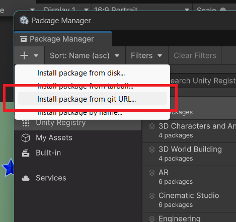Click the plus add-package button
Screen dimensions: 236x222
(x=24, y=55)
